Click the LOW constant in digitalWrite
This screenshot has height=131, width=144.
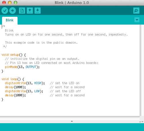pyautogui.click(x=37, y=91)
